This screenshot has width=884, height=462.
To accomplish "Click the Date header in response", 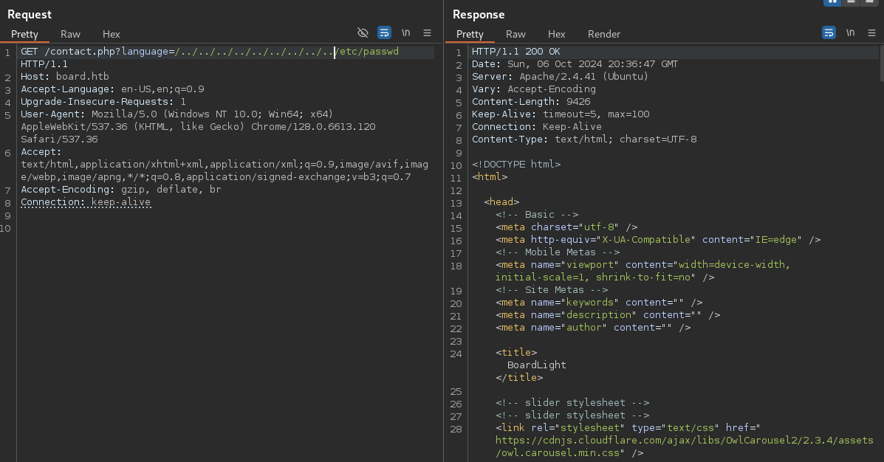I will click(x=575, y=63).
